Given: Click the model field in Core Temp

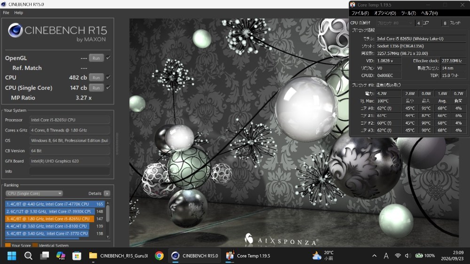Looking at the screenshot, I should 421,39.
